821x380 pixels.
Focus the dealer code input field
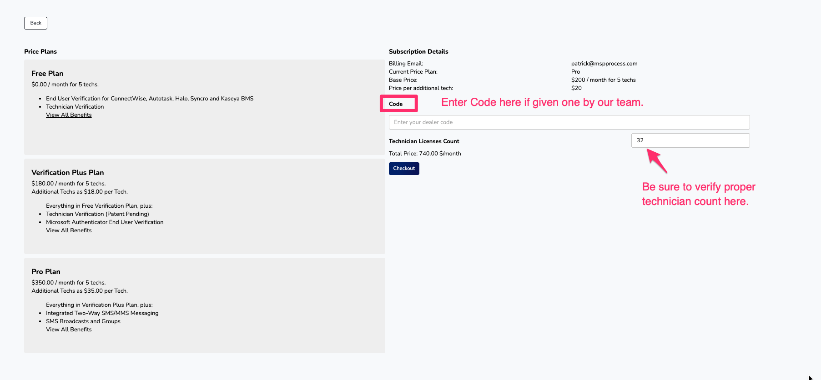[569, 122]
